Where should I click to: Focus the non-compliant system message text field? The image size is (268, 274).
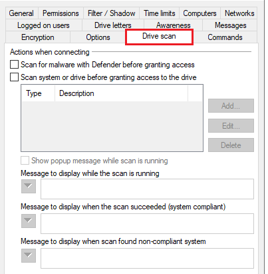[147, 258]
